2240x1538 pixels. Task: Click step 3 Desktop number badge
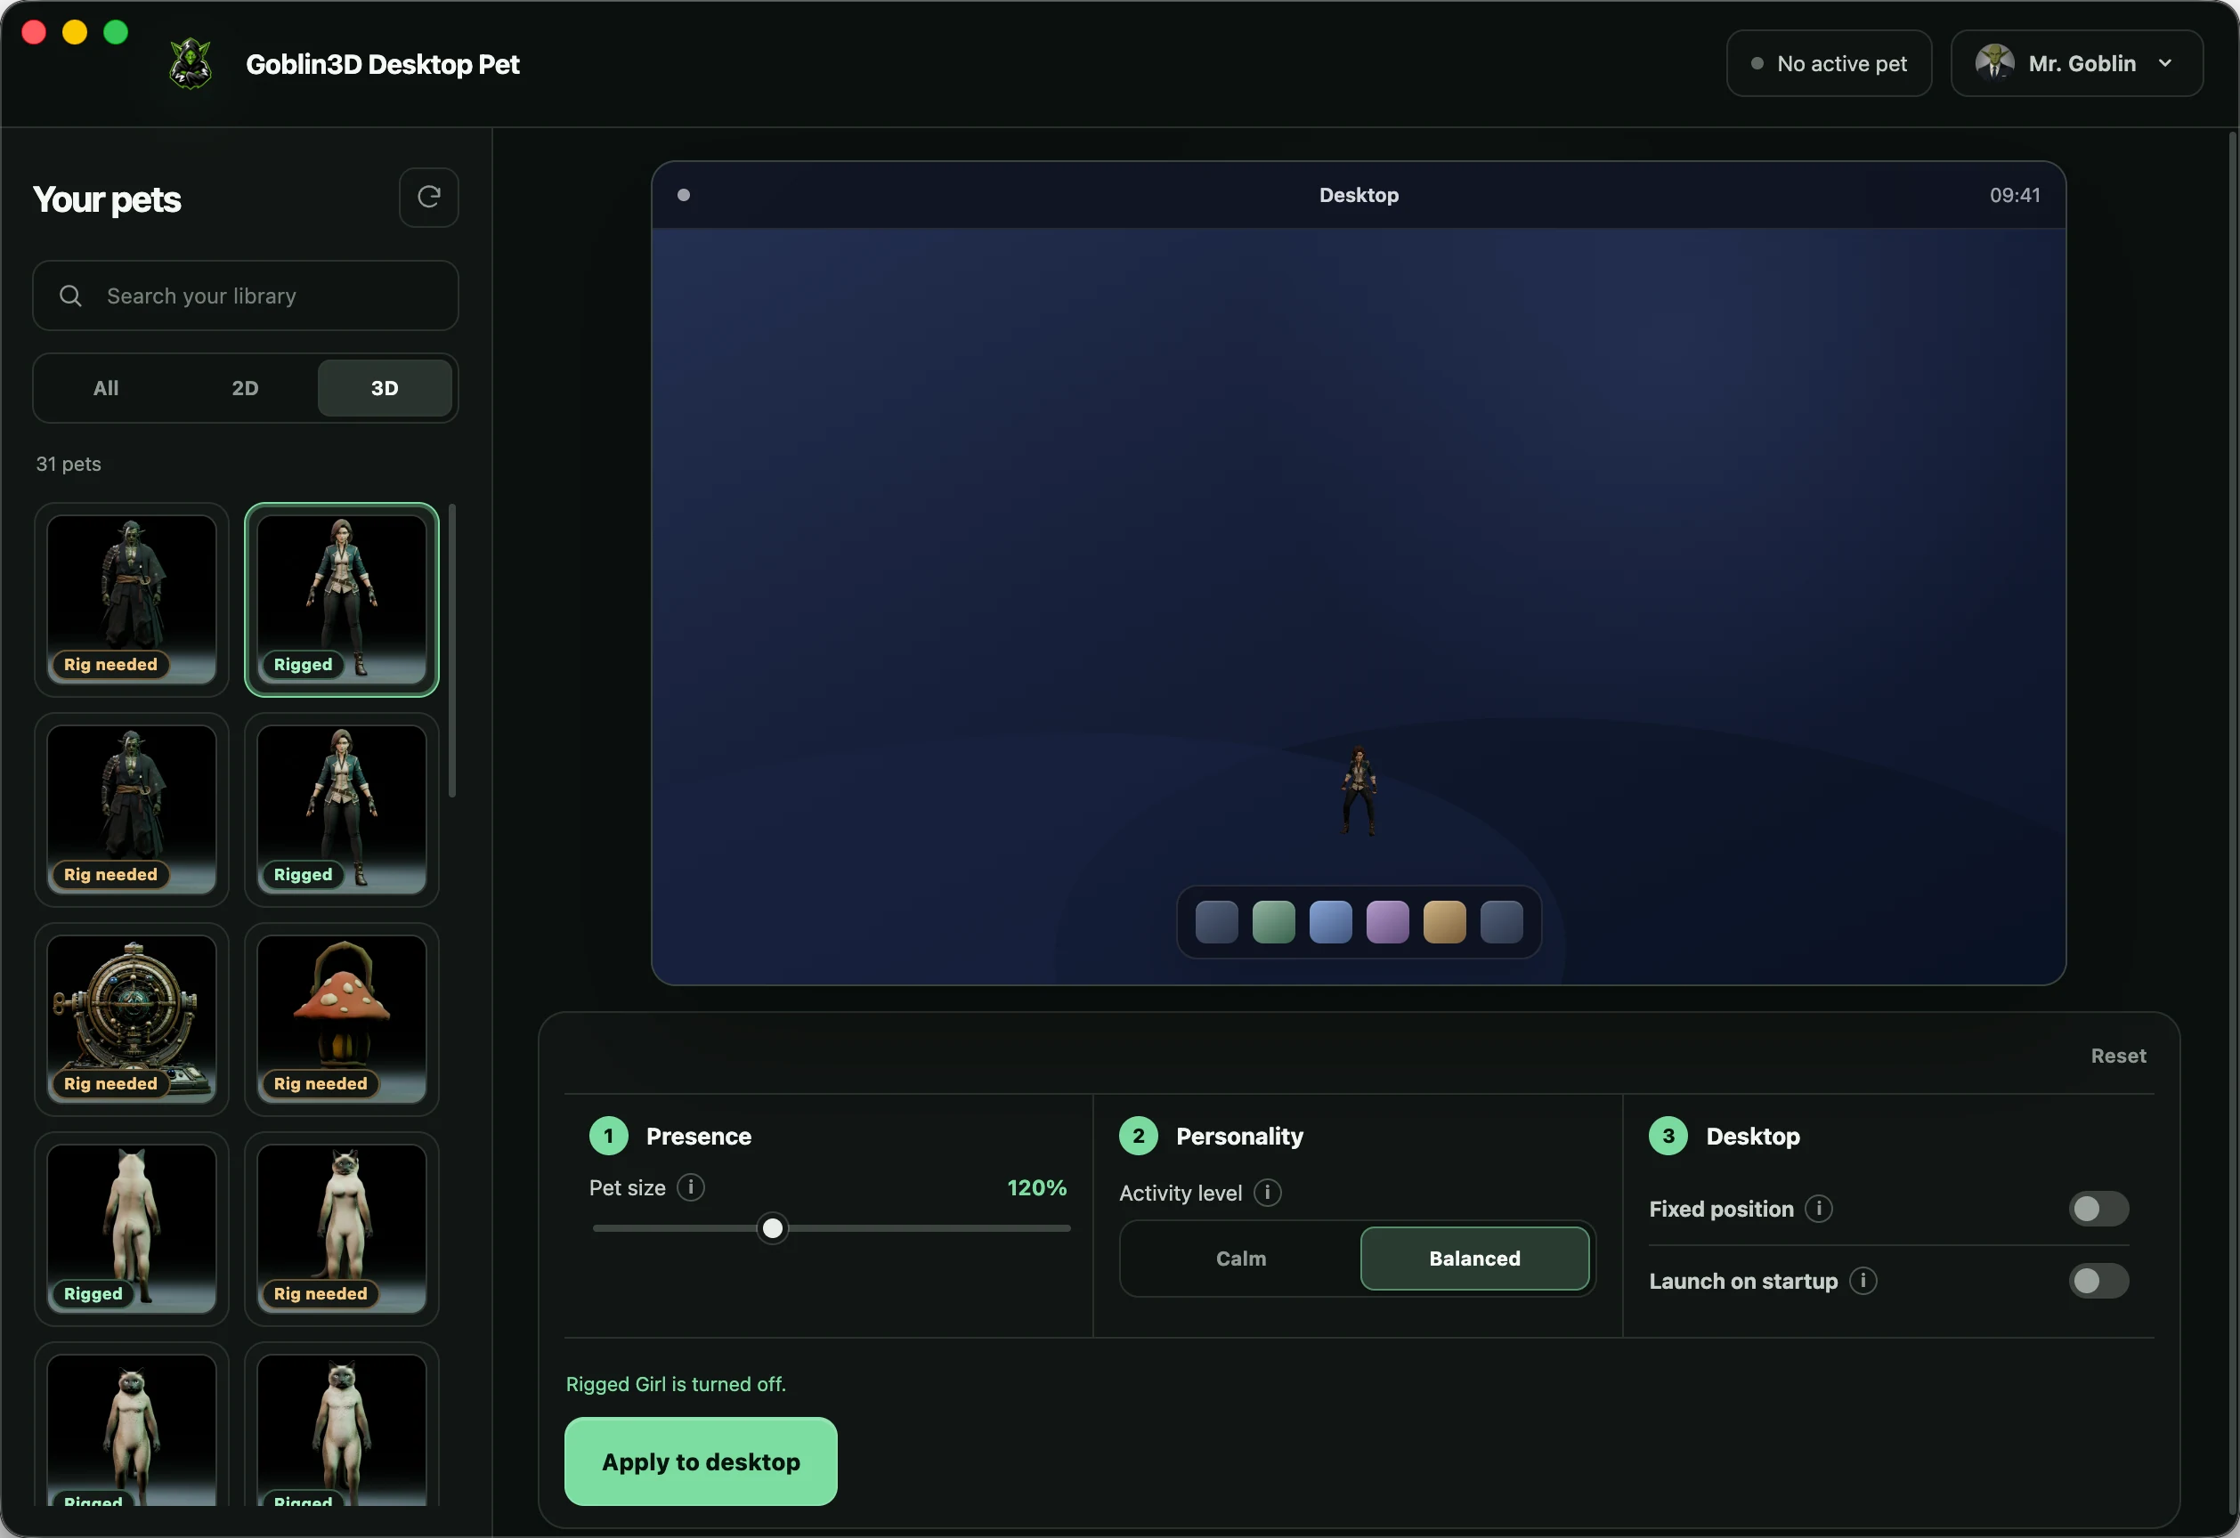tap(1668, 1137)
